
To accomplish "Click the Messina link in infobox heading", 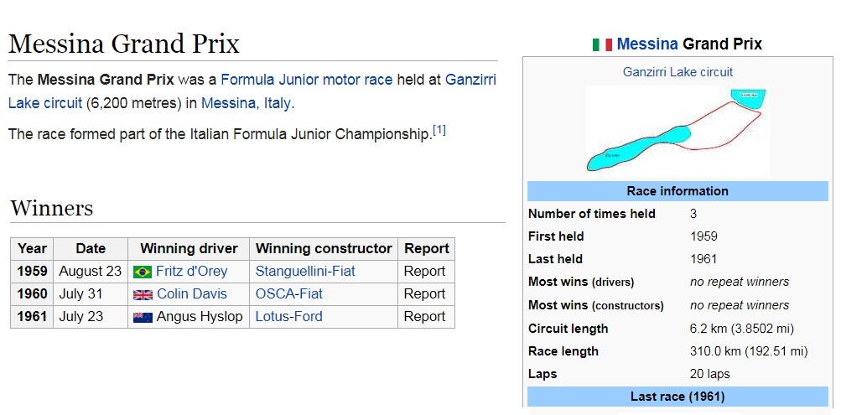I will pyautogui.click(x=647, y=44).
